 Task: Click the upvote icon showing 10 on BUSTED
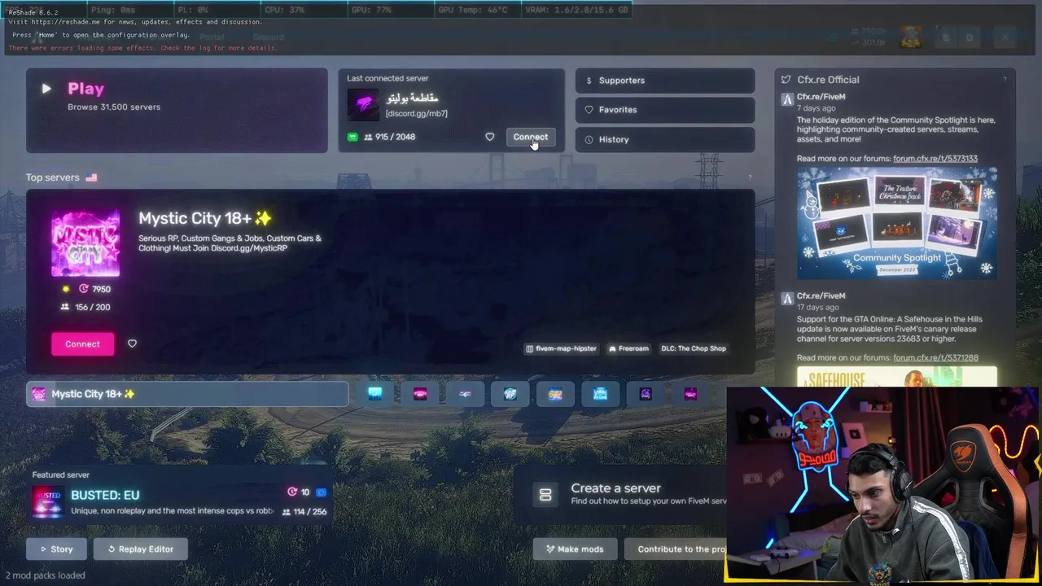292,492
